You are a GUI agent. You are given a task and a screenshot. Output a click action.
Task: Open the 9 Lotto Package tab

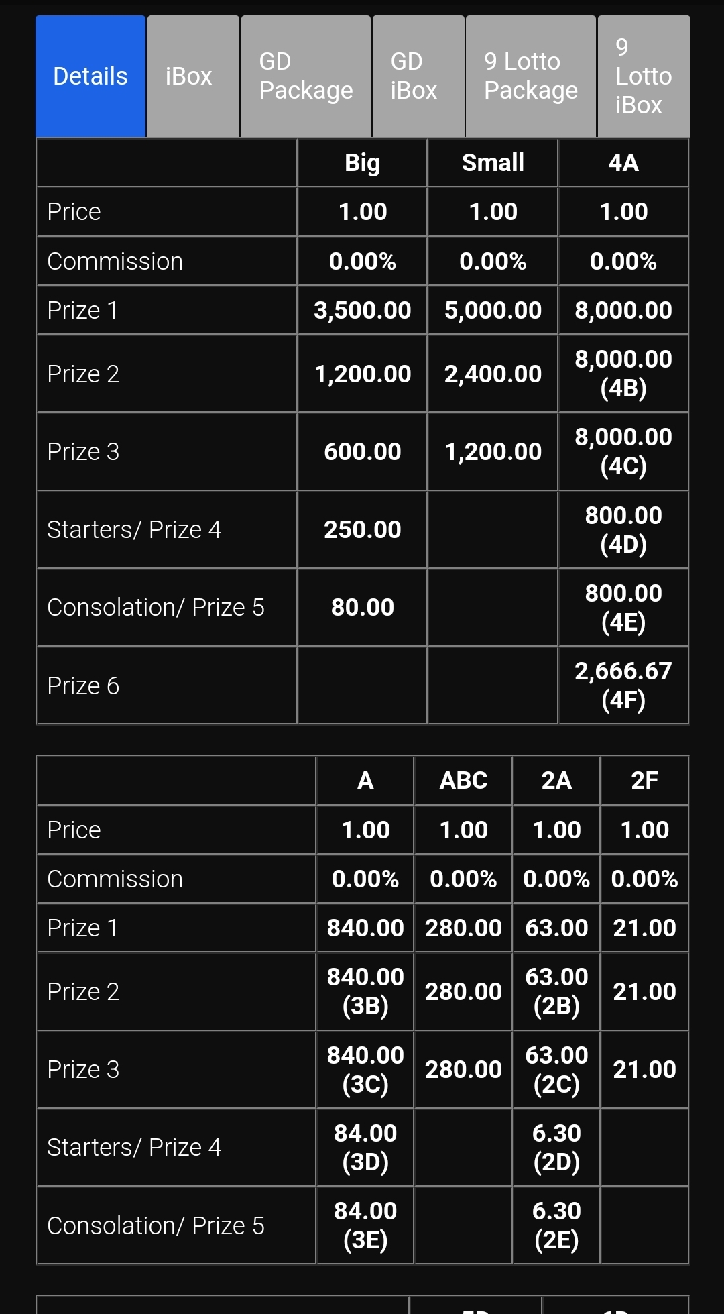tap(530, 76)
